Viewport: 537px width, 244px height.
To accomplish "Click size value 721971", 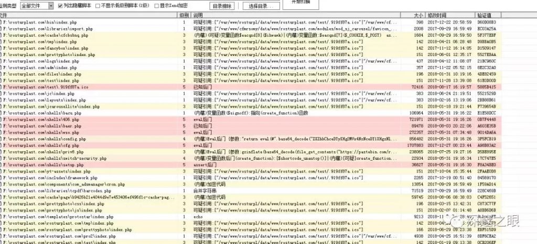I will click(416, 119).
